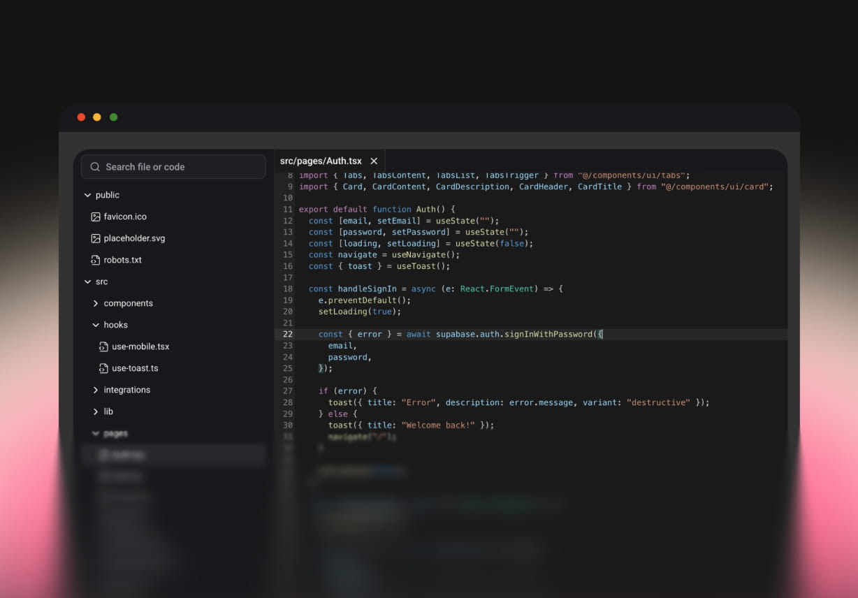Click the magnifier icon in search box
The height and width of the screenshot is (598, 858).
[96, 167]
